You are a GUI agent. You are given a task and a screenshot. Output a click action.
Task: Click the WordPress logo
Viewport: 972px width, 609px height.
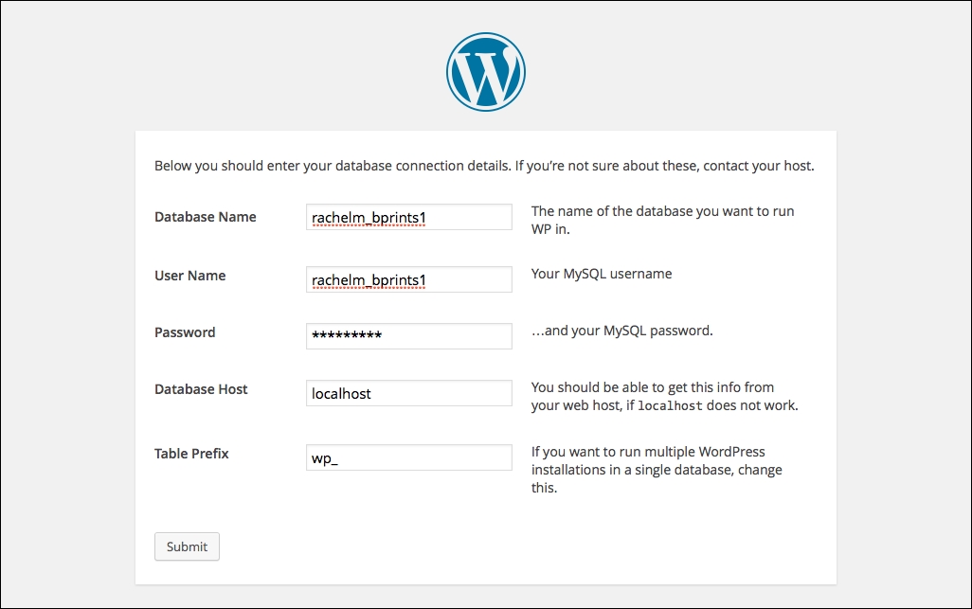click(486, 72)
